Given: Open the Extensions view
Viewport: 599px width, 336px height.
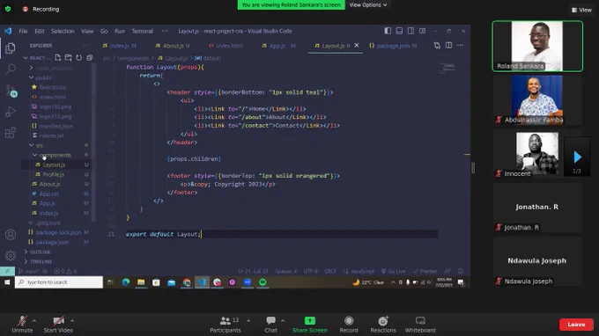Looking at the screenshot, I should click(11, 132).
